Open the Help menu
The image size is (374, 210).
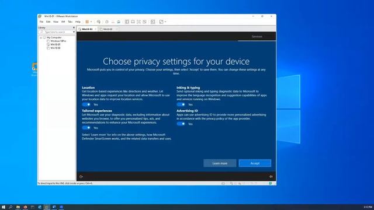coord(78,22)
